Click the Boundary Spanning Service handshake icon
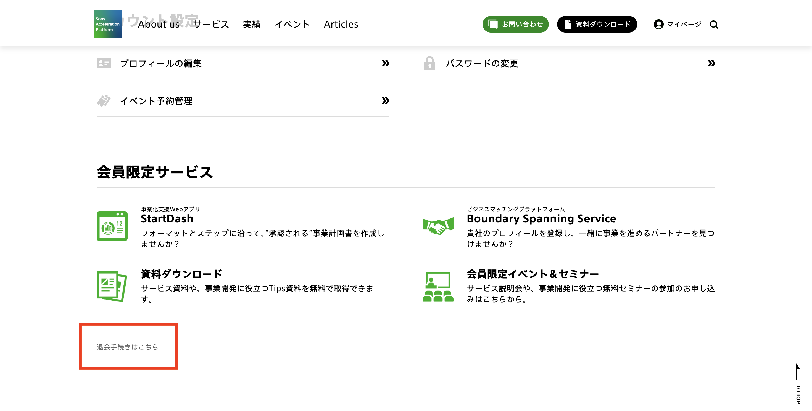 (x=438, y=225)
